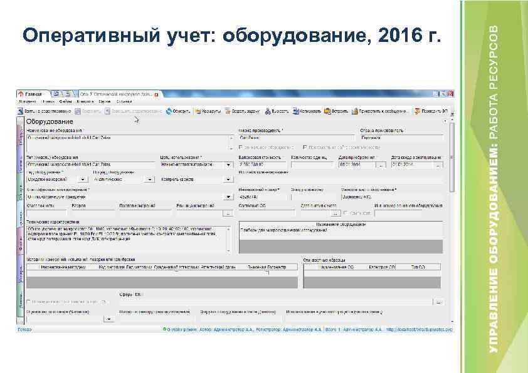
Task: Close the 'Оптический микроскоп' document tab
Action: coord(156,95)
